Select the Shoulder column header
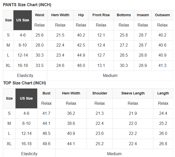Viewport: 175px width, 157px height. (x=100, y=93)
